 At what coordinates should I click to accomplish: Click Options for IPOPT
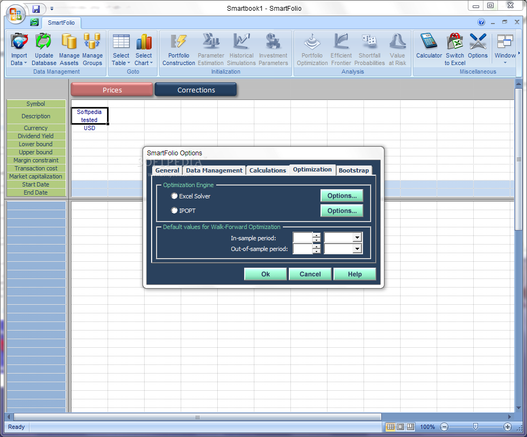(342, 211)
